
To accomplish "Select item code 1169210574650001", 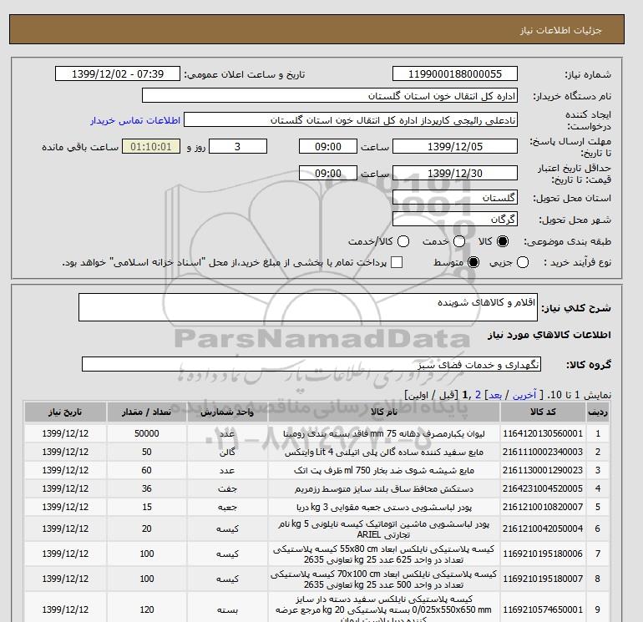I will click(543, 609).
